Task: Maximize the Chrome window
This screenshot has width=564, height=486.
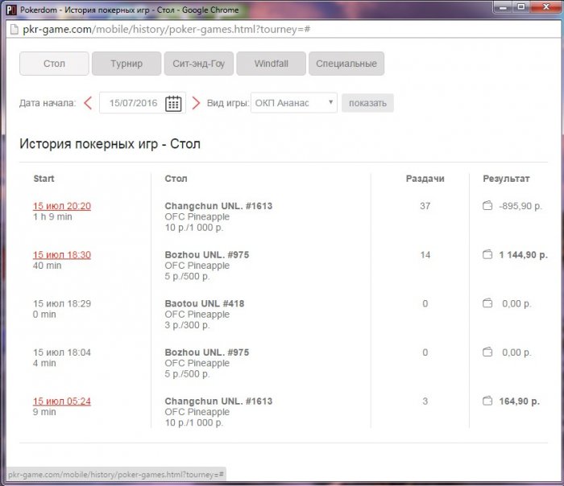Action: 521,6
